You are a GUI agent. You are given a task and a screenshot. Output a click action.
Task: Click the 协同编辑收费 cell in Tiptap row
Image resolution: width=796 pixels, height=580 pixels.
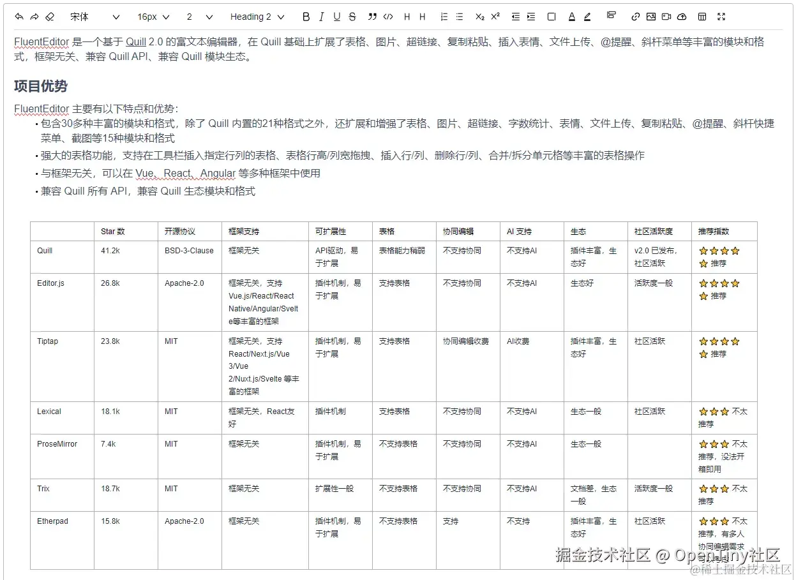tap(468, 366)
